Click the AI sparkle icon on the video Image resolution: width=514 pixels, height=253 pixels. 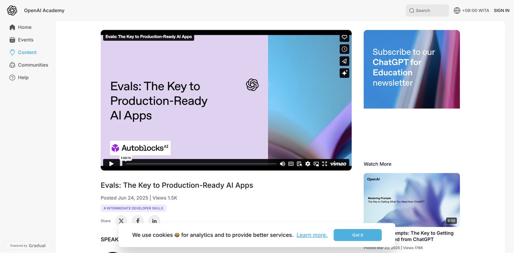tap(344, 73)
